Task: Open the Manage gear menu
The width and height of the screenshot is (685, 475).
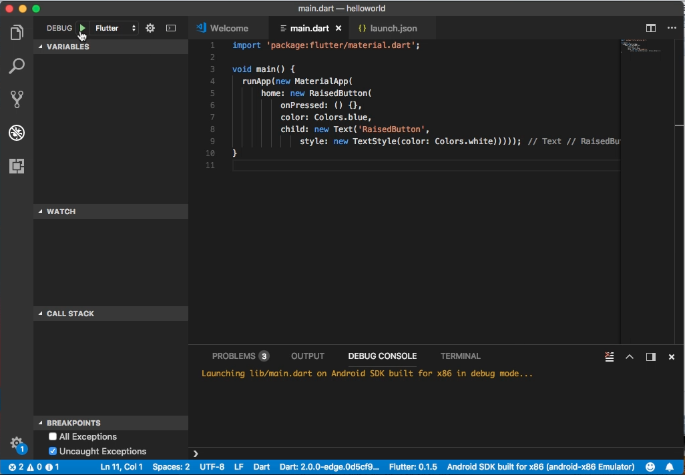Action: (x=17, y=443)
